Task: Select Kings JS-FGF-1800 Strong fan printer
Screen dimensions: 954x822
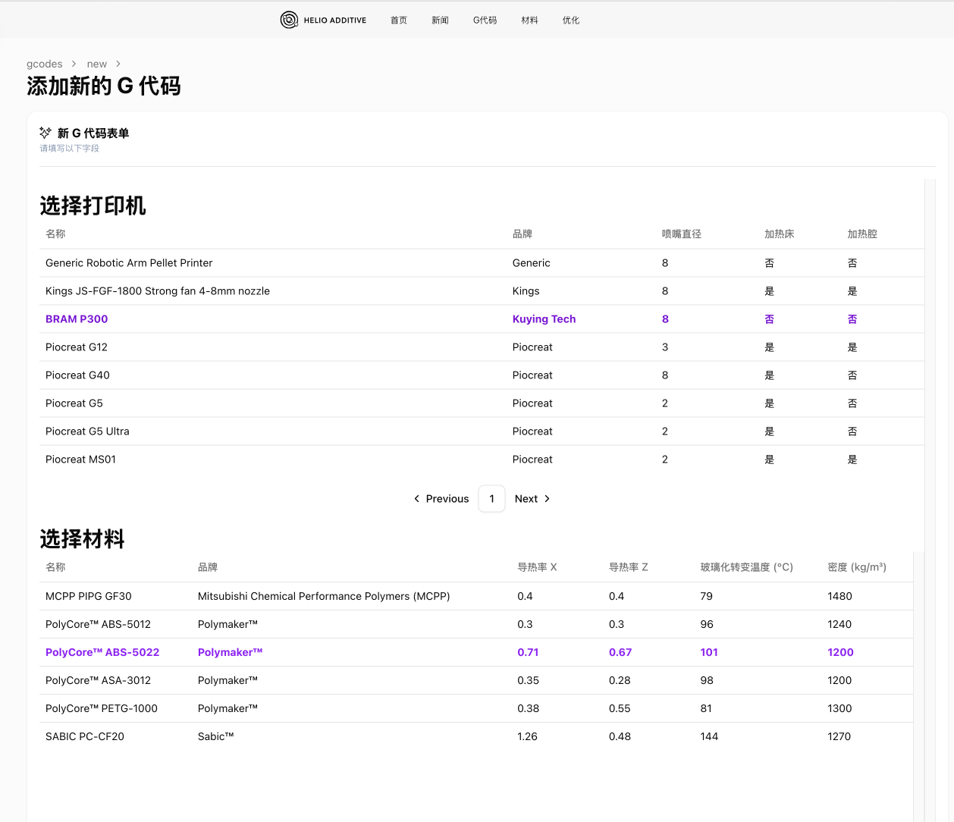Action: (482, 291)
